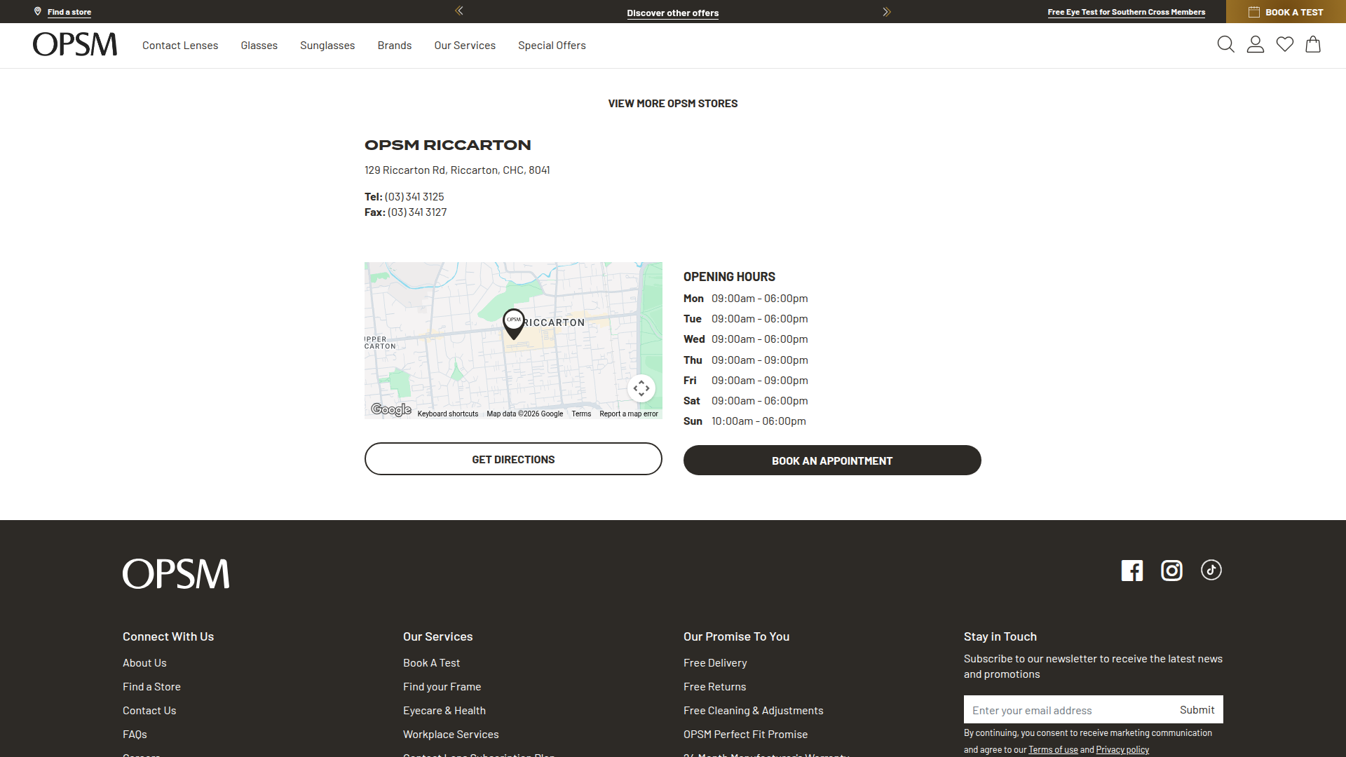
Task: Click the OPSM store pin on the map
Action: [x=514, y=324]
